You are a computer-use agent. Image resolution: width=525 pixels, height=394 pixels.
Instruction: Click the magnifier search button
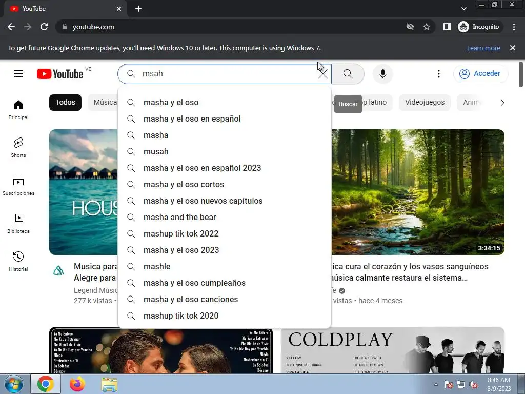click(x=348, y=74)
